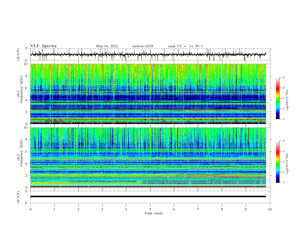Click the "10" kHz tick of ch.1 spectrogram

[x=25, y=64]
